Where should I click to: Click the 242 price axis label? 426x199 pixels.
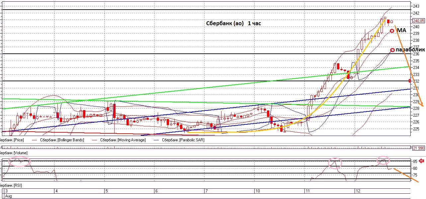click(x=416, y=13)
